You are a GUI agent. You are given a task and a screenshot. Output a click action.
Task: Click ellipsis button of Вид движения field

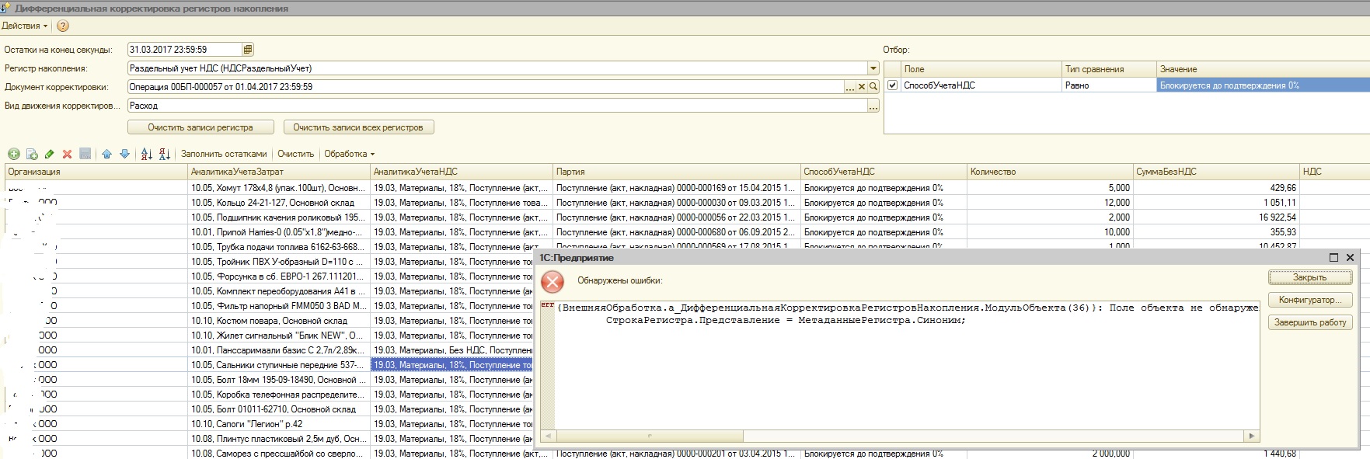(x=873, y=106)
